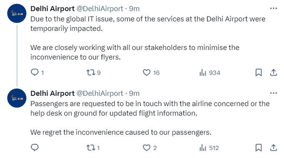View analytics showing 934 views
The image size is (284, 158).
coord(210,73)
